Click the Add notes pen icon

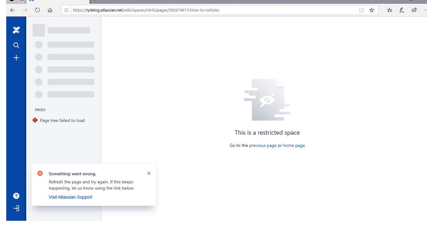(x=402, y=10)
